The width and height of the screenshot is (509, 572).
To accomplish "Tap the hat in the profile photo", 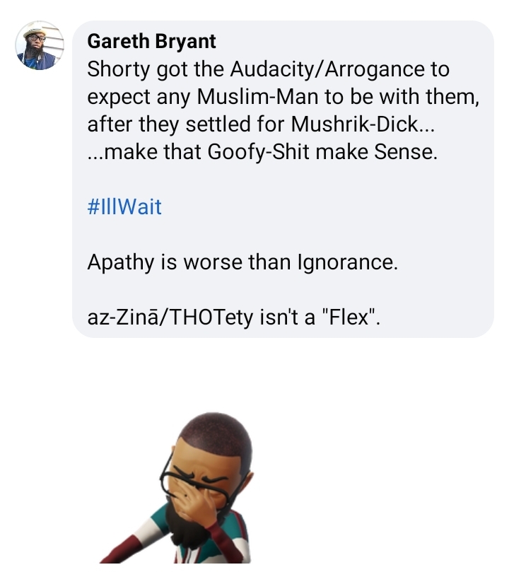I will click(33, 32).
